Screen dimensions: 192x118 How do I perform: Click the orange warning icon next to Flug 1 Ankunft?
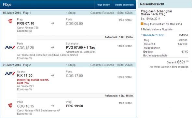point(142,24)
